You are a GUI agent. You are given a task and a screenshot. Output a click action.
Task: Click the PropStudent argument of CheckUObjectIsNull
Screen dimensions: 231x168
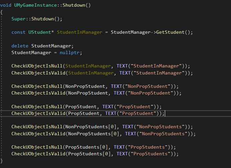click(81, 107)
